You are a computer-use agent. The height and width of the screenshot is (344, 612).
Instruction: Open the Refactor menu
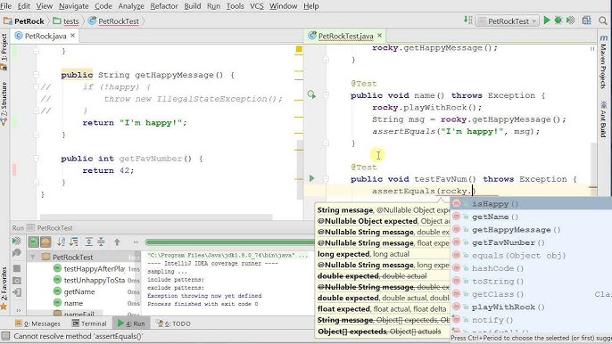pos(164,6)
